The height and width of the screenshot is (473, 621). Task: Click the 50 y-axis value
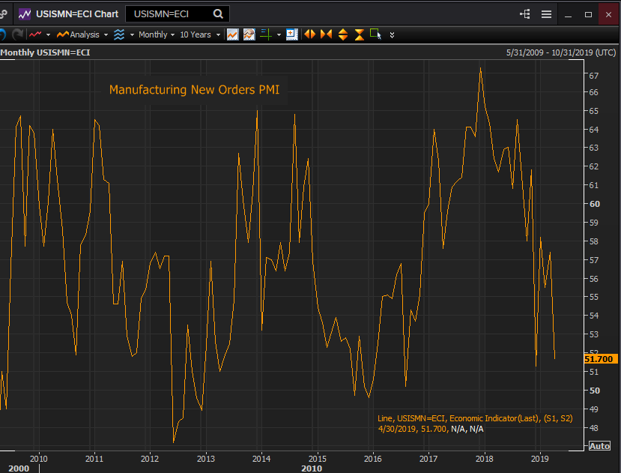pos(595,391)
